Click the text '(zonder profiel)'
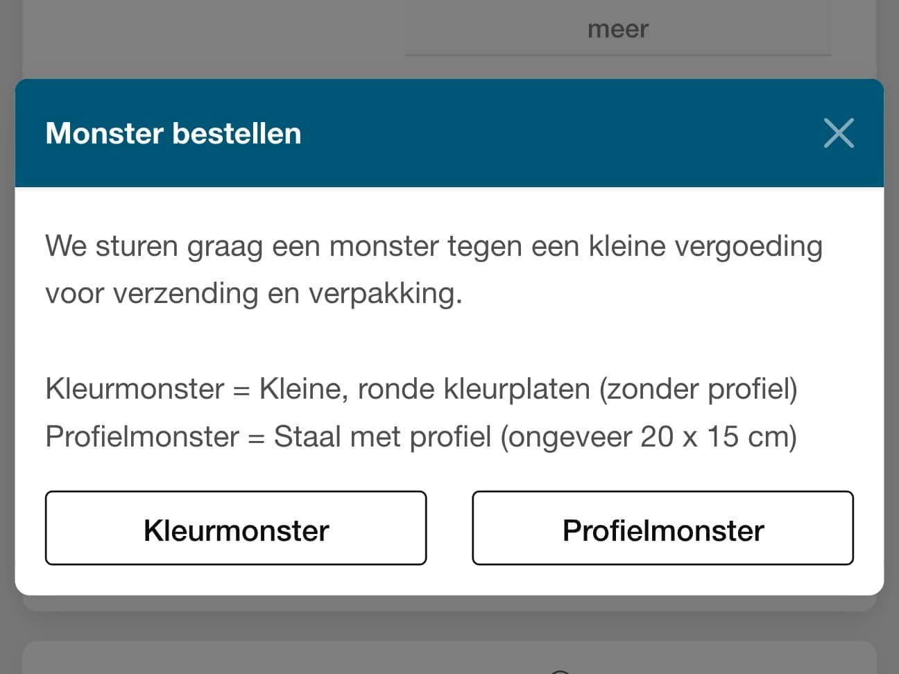This screenshot has width=899, height=674. (x=699, y=389)
